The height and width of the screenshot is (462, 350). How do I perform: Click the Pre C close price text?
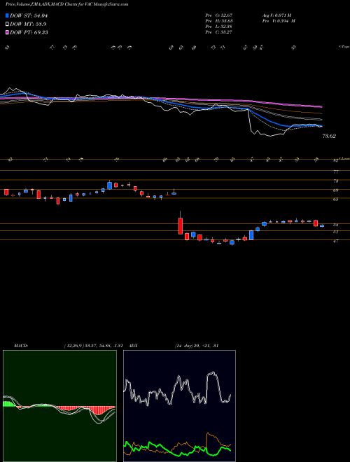(219, 31)
